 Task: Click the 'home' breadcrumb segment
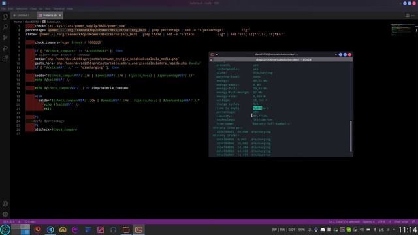[18, 22]
